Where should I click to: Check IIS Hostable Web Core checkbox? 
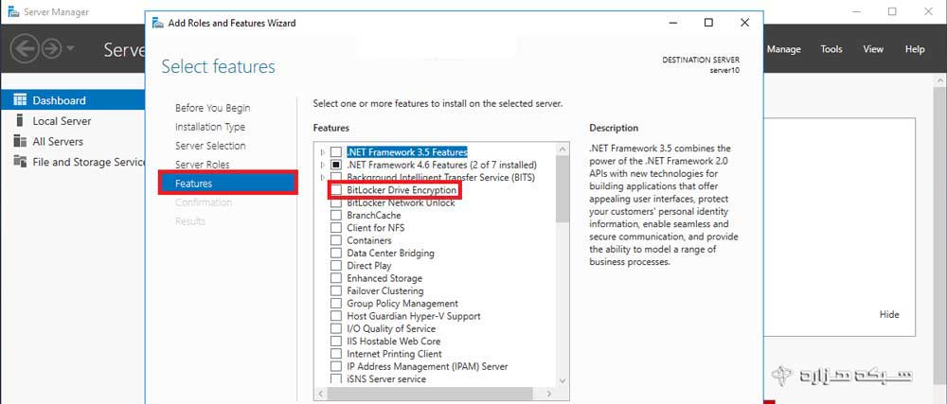[336, 342]
